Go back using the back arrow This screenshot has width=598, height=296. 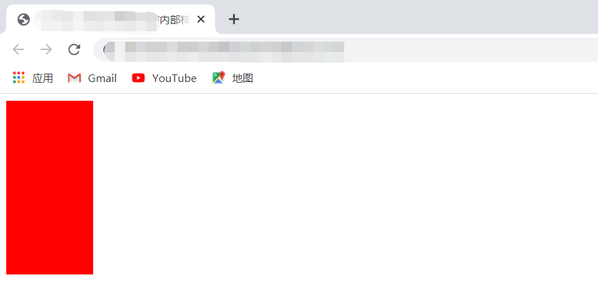click(x=18, y=49)
